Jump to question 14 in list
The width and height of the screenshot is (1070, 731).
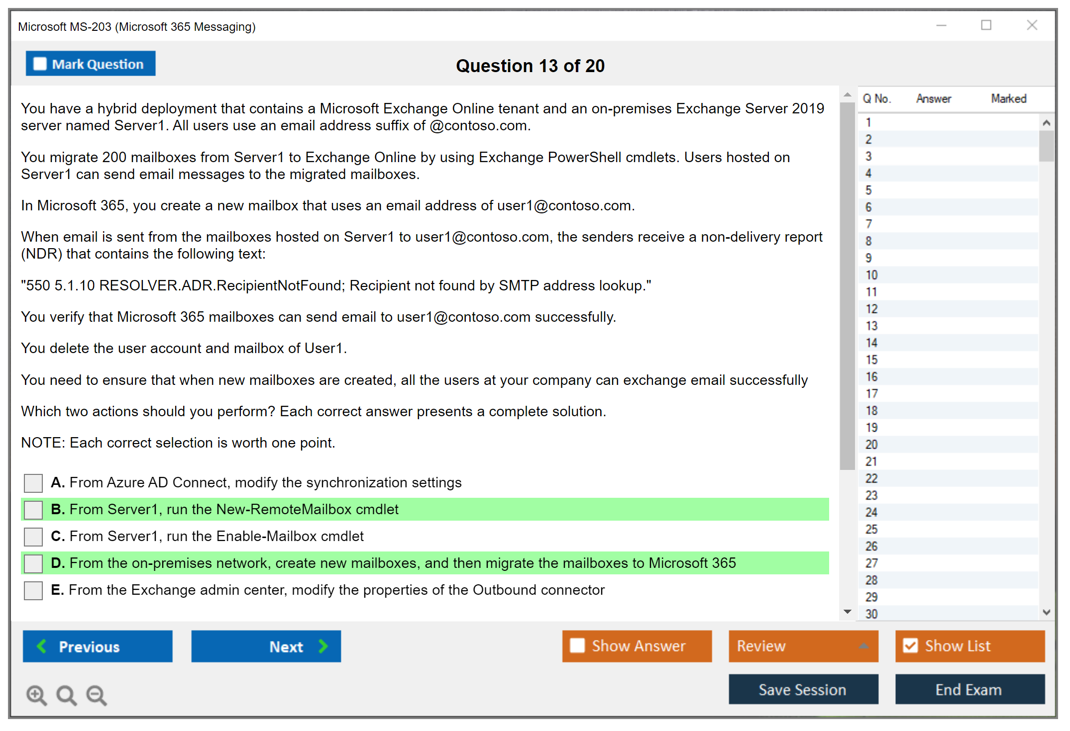coord(871,343)
